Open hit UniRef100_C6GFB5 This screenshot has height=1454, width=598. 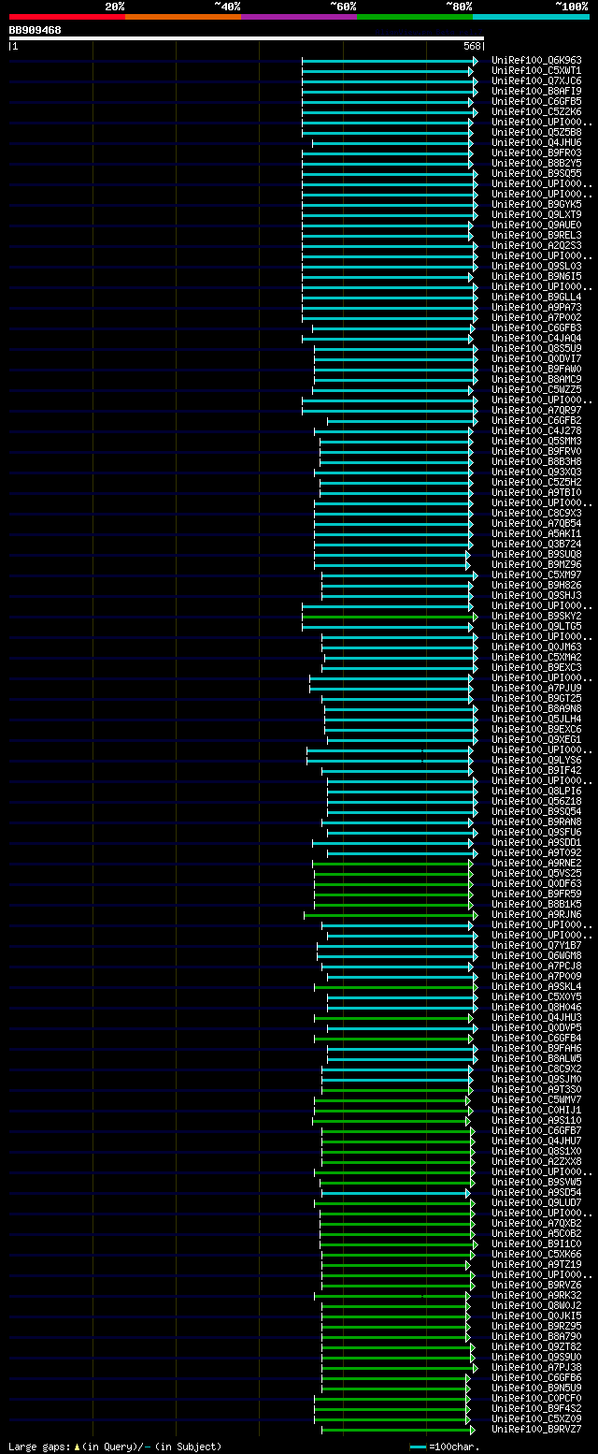coord(536,102)
